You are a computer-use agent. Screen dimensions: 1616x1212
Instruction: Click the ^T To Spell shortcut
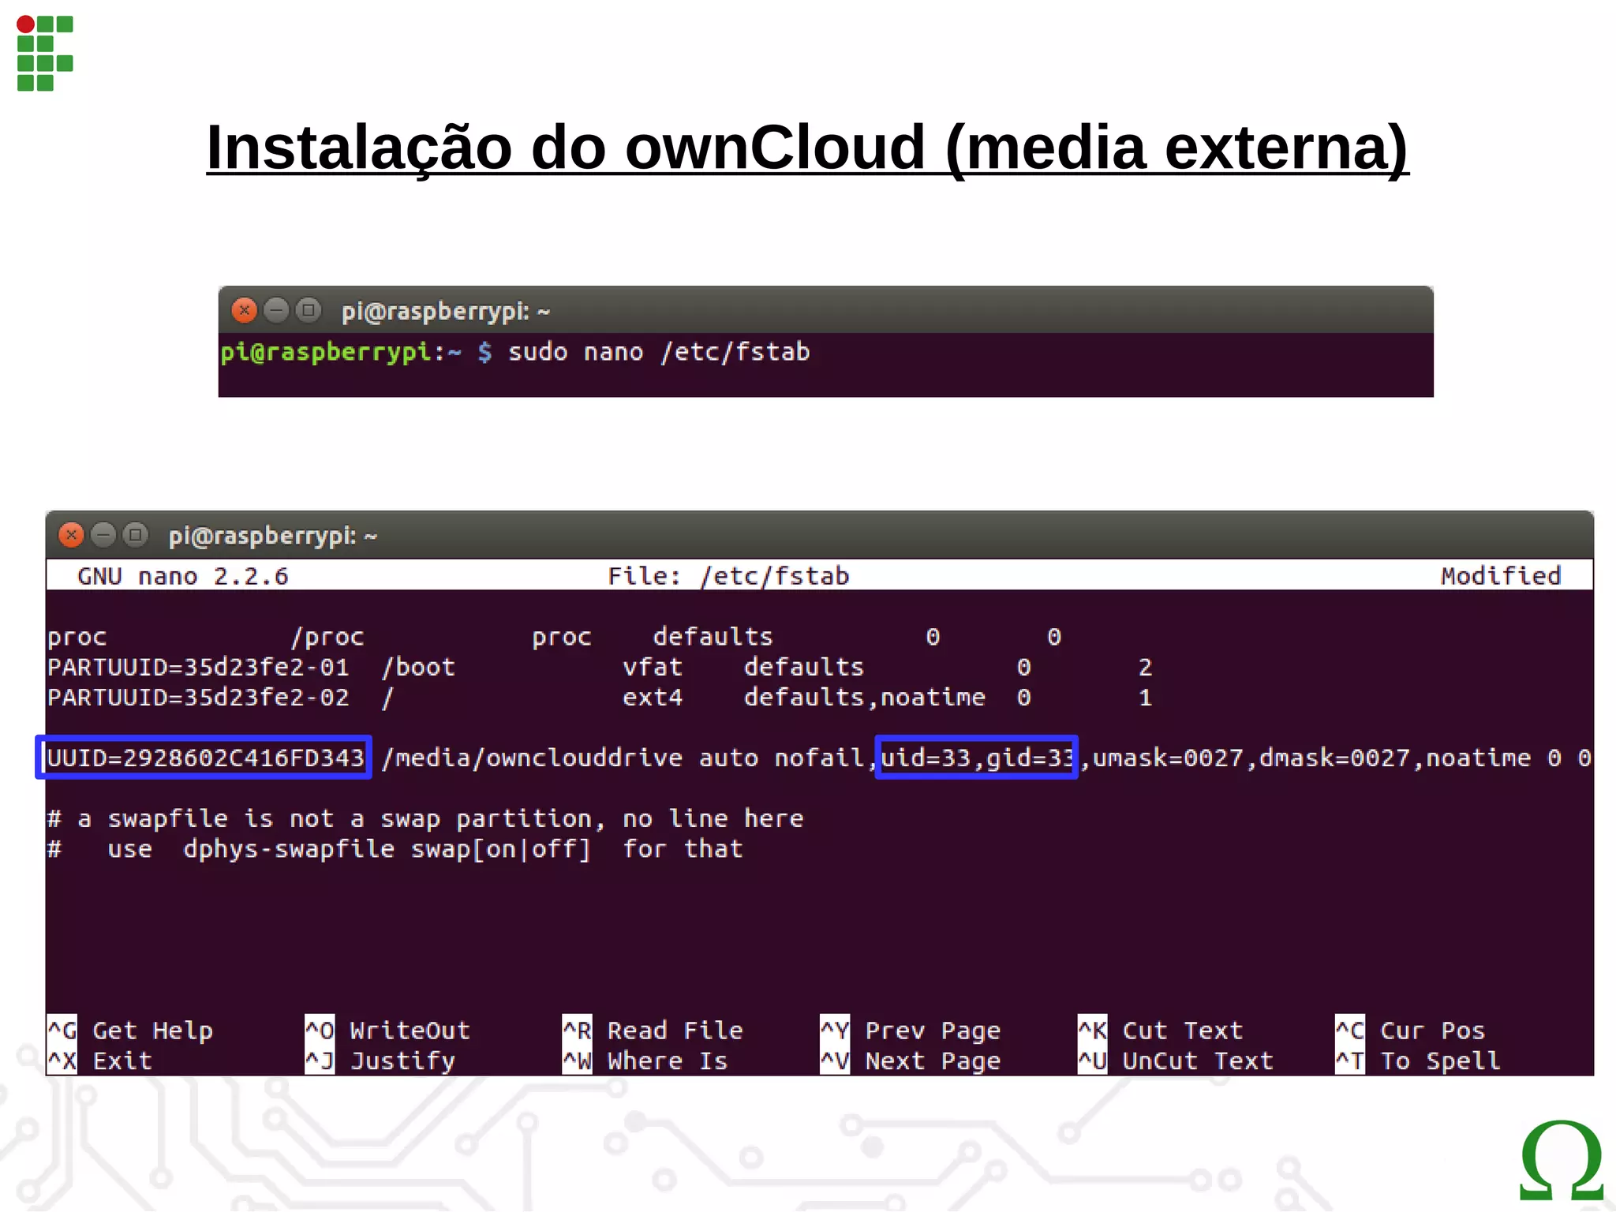(x=1418, y=1061)
